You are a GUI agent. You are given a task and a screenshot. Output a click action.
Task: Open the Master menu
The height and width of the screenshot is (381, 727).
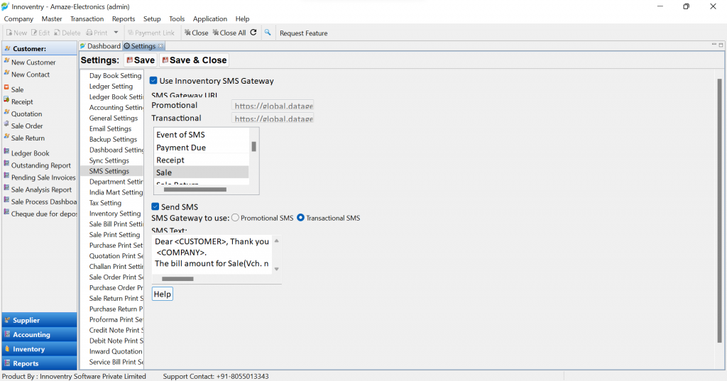point(51,19)
